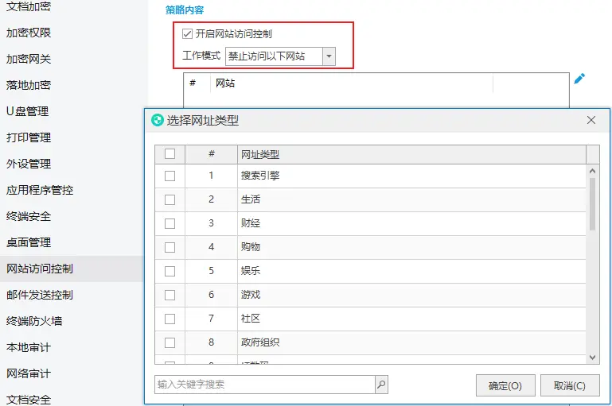Click the green logo icon in dialog title
The height and width of the screenshot is (406, 612).
point(158,121)
